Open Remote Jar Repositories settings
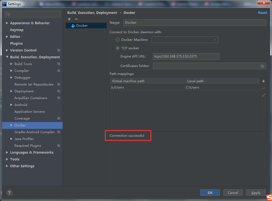 click(x=34, y=84)
